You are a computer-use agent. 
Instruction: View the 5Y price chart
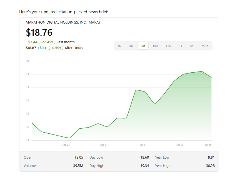[x=192, y=46]
